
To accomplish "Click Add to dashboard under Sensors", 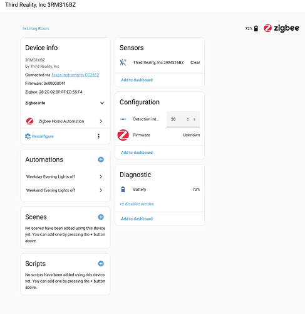I will click(137, 80).
